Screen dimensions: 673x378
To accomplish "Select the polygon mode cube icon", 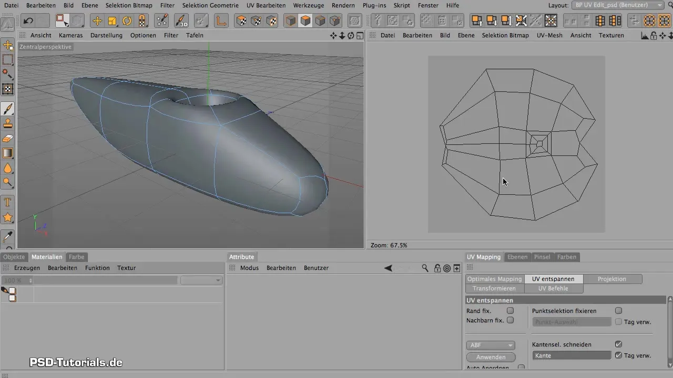I will 305,21.
